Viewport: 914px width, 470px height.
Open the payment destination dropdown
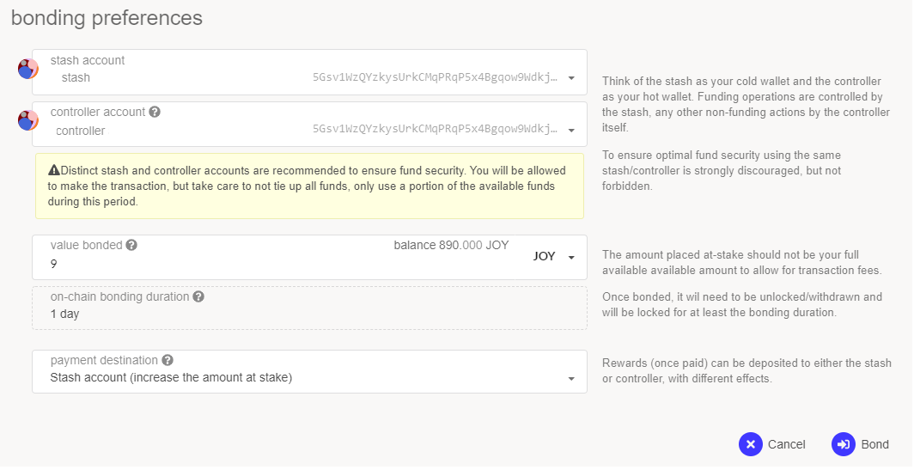point(571,379)
